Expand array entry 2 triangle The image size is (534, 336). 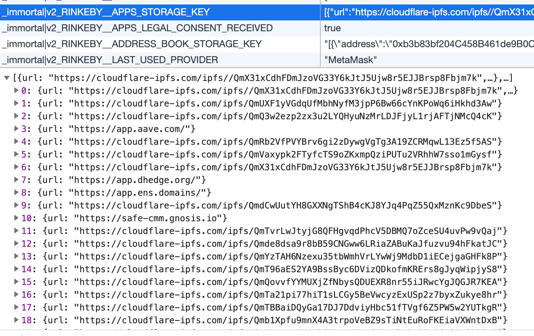click(x=16, y=116)
